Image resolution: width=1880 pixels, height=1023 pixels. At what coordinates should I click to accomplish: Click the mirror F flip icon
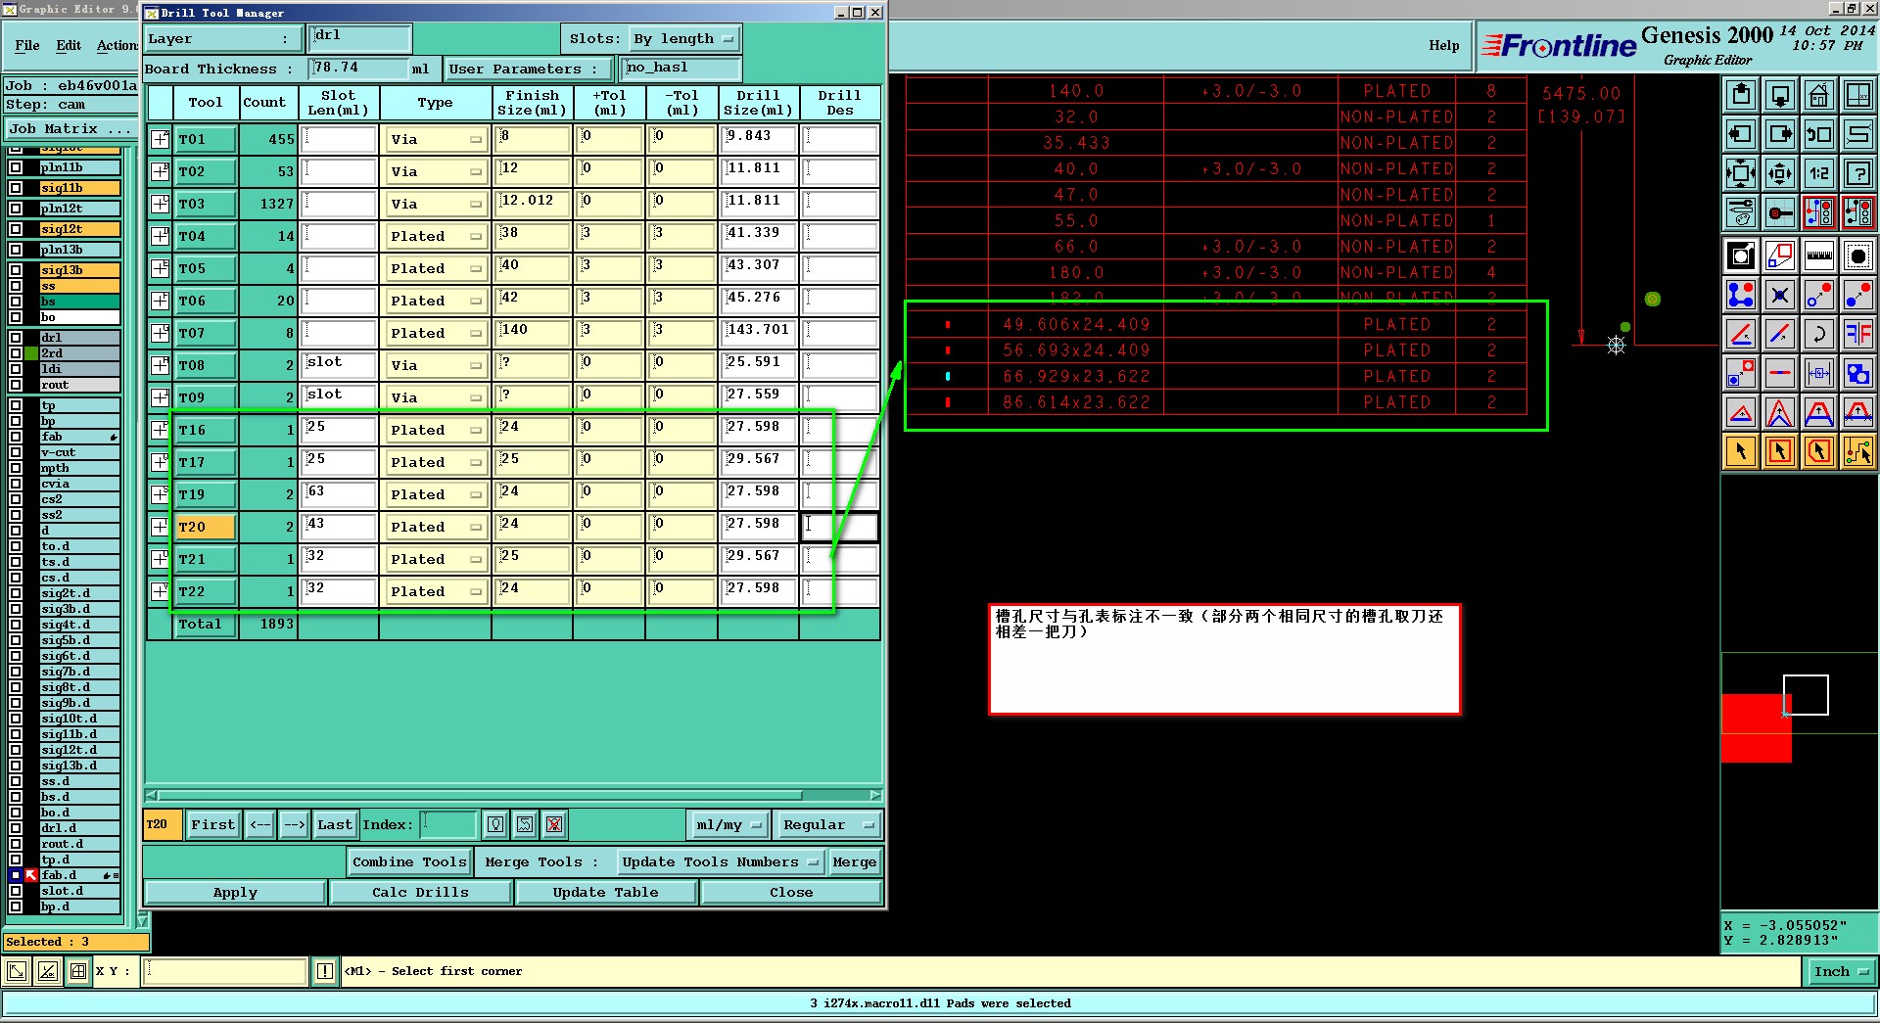1857,334
